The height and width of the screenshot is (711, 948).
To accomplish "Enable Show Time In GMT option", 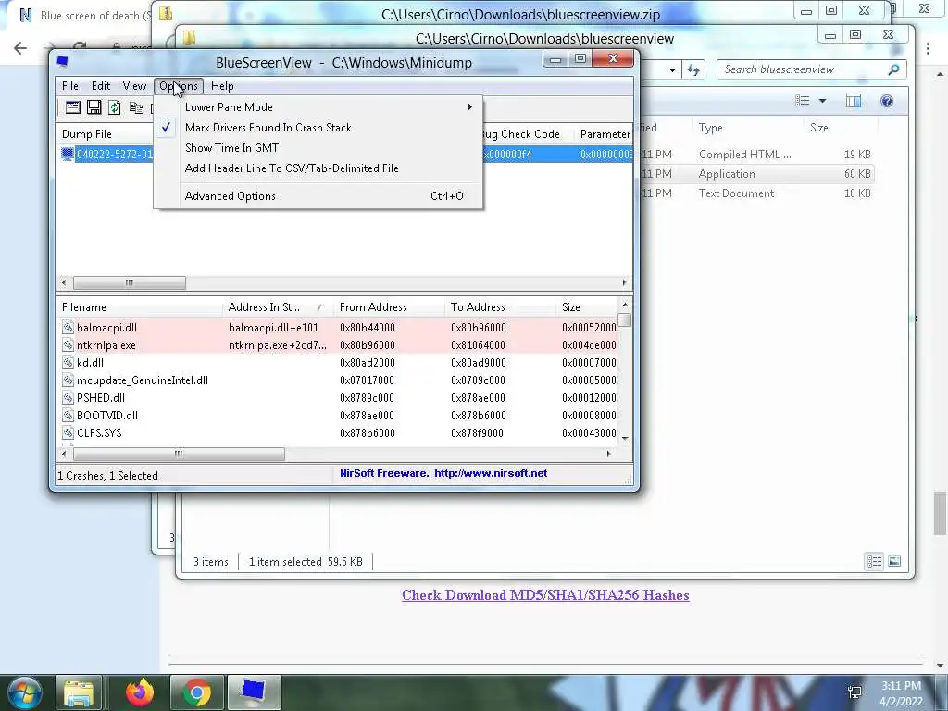I will tap(318, 148).
